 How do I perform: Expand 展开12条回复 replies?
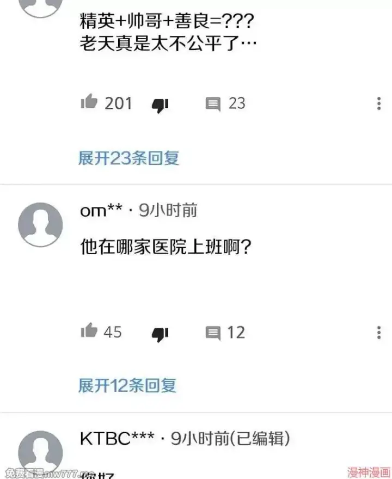(127, 385)
